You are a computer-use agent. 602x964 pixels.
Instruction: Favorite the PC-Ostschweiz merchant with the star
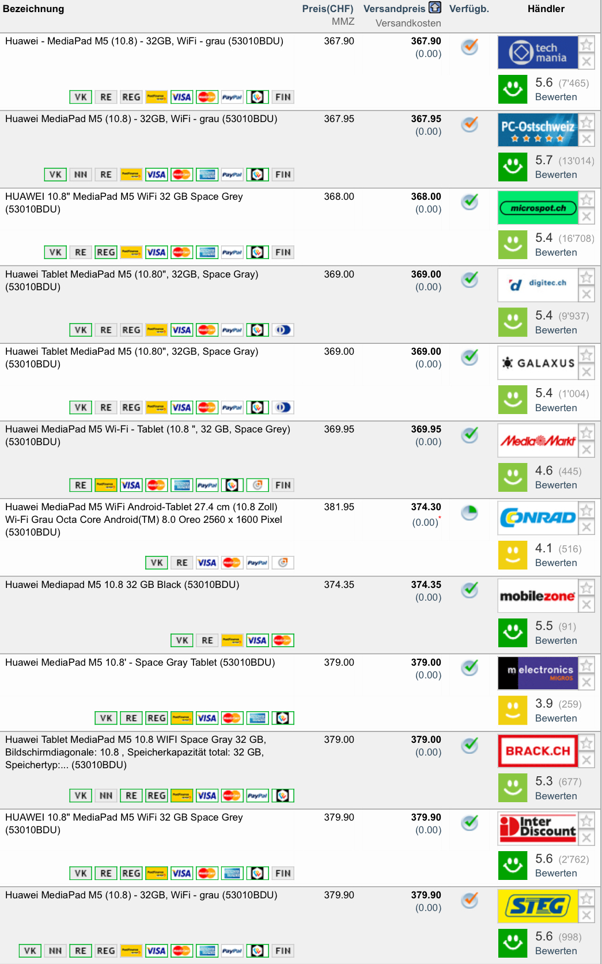pos(586,122)
